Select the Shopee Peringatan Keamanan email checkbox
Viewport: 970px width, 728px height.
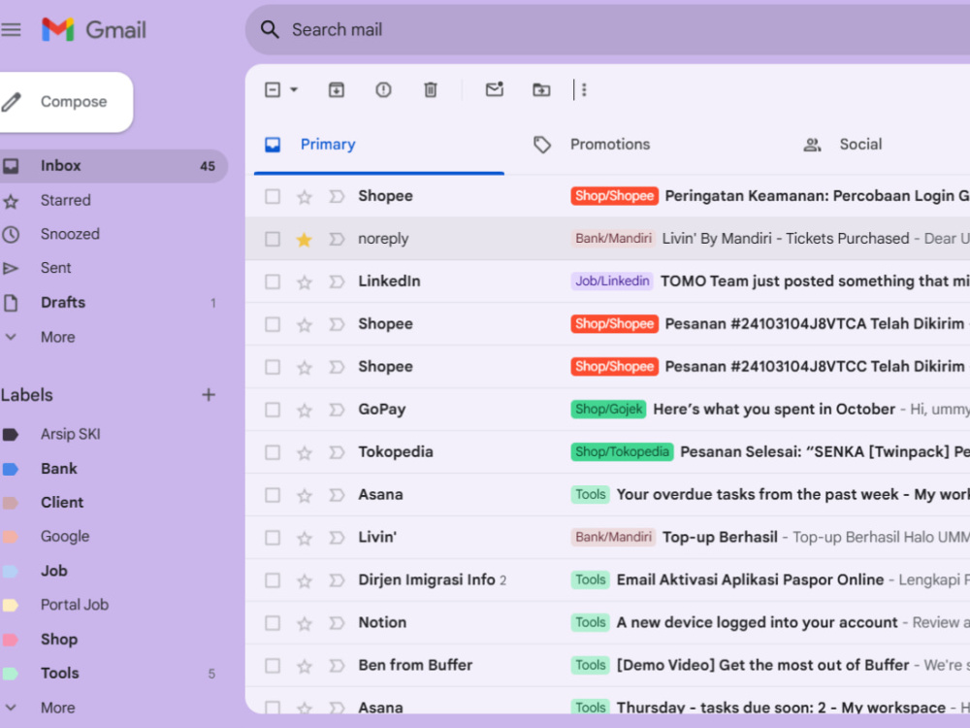point(273,197)
